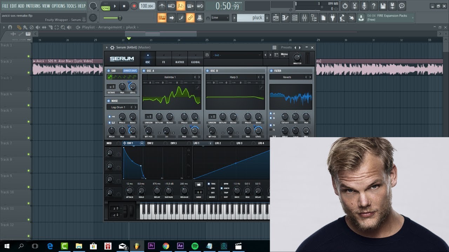Open the pluck pattern selector
Image resolution: width=449 pixels, height=252 pixels.
click(x=250, y=18)
